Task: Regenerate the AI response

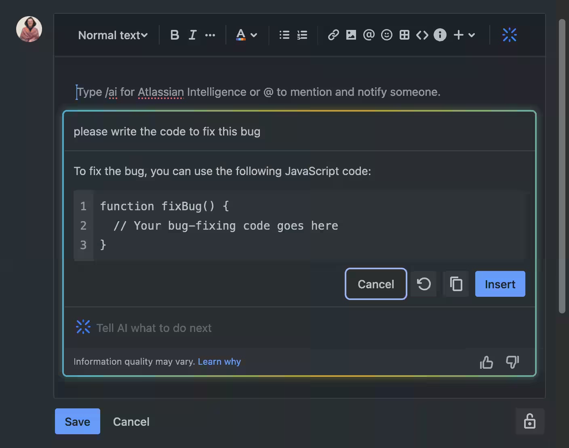Action: tap(424, 284)
